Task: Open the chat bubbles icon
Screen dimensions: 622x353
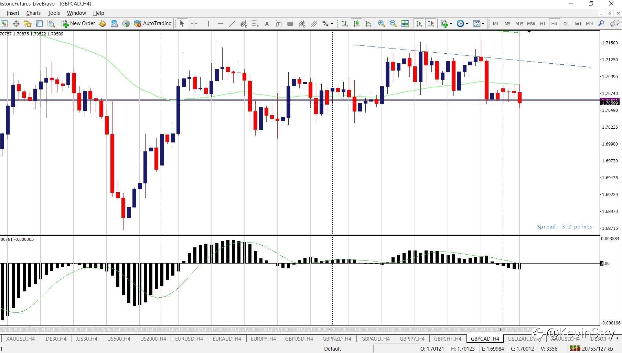Action: tap(614, 23)
